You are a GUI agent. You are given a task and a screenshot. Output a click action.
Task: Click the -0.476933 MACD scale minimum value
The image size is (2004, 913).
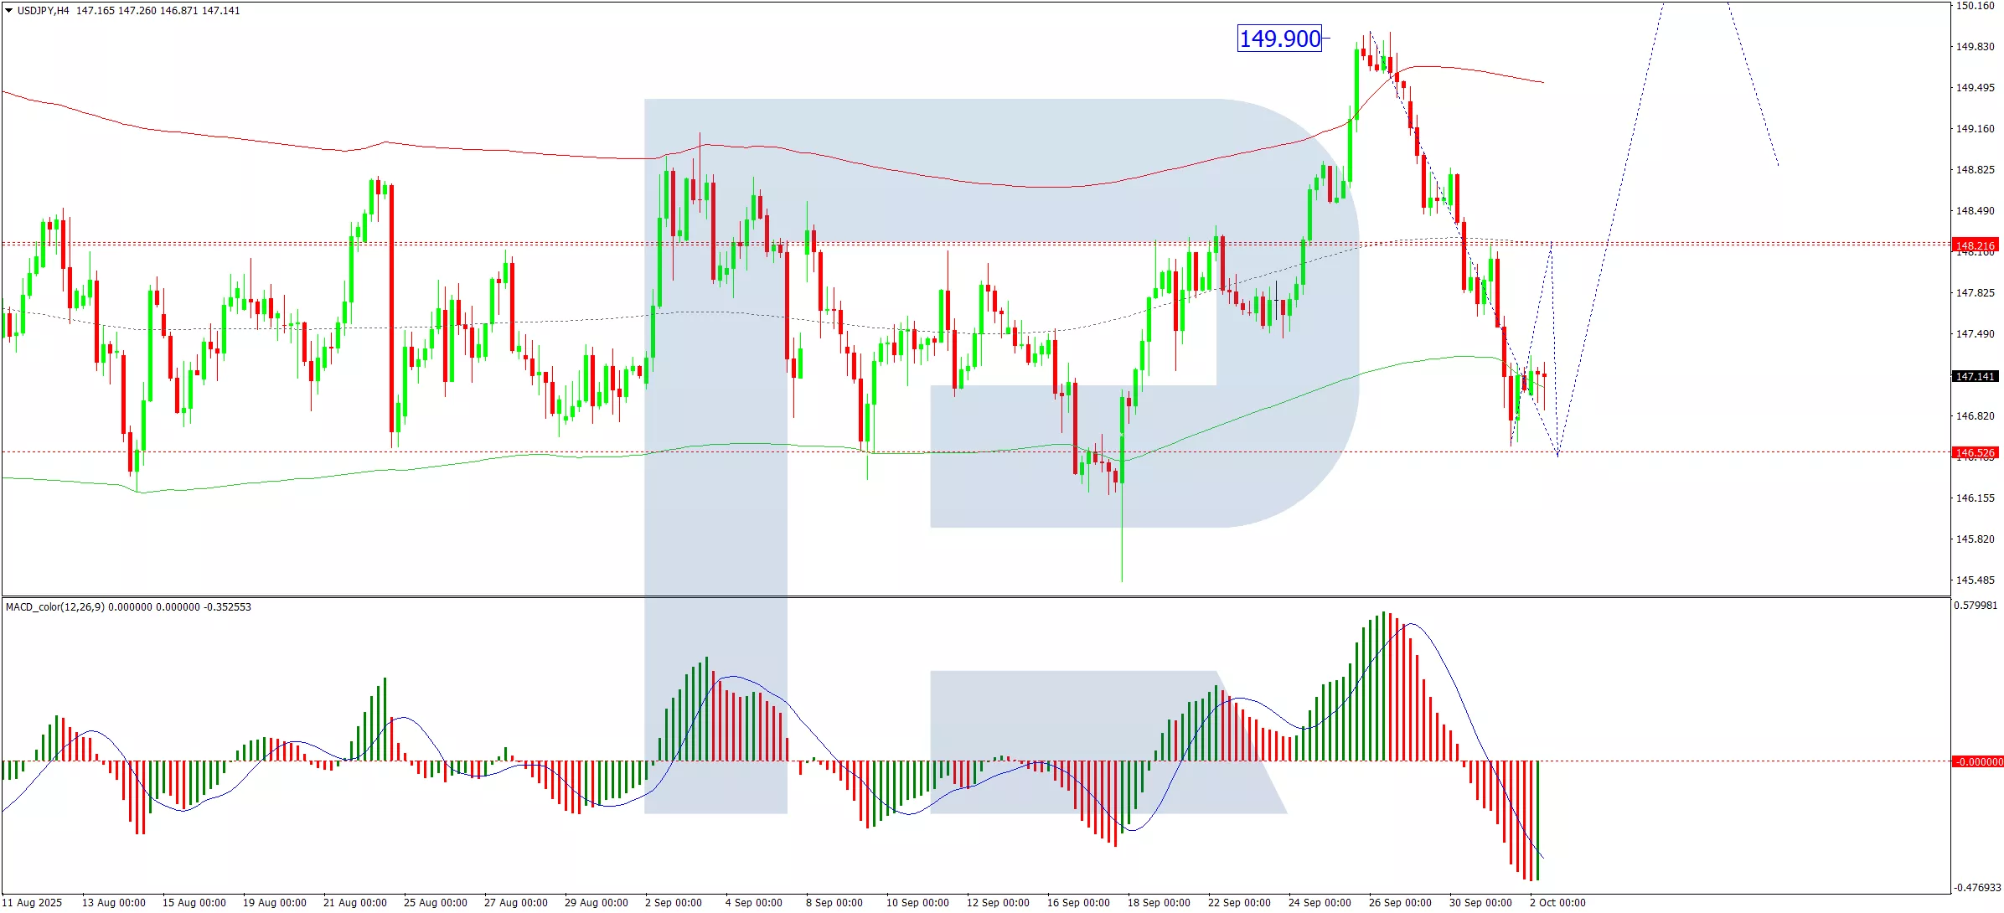tap(1977, 888)
